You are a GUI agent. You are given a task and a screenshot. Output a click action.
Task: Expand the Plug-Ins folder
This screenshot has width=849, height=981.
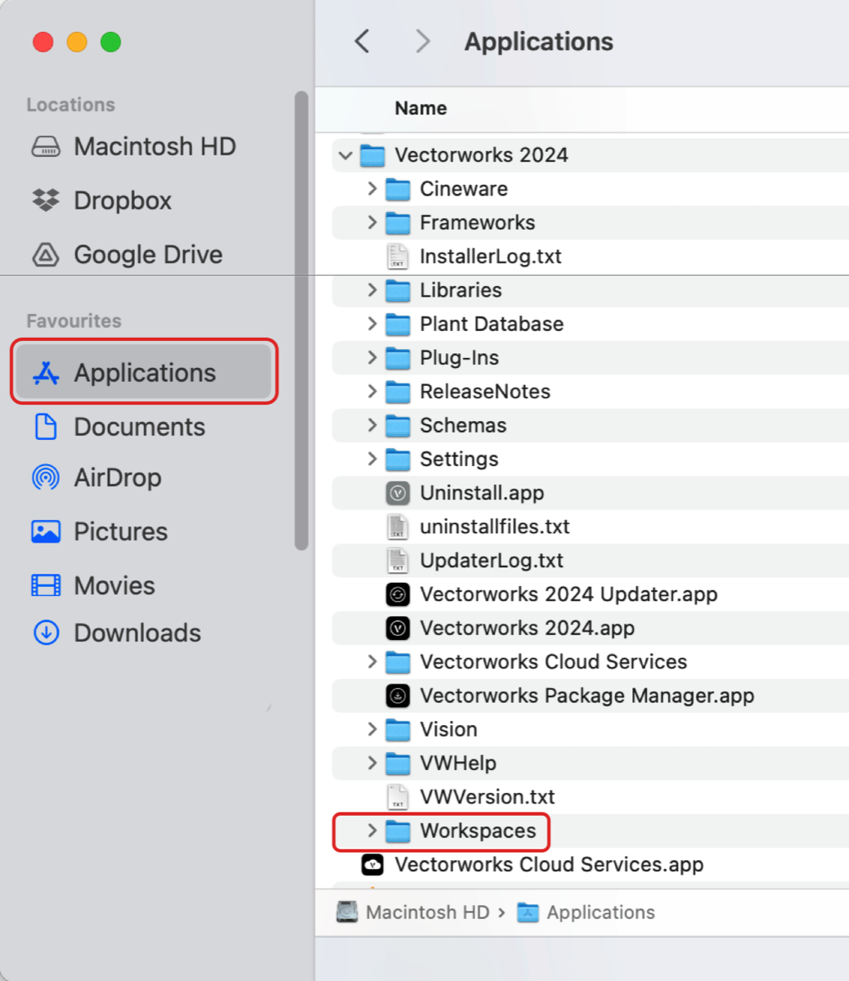point(372,357)
